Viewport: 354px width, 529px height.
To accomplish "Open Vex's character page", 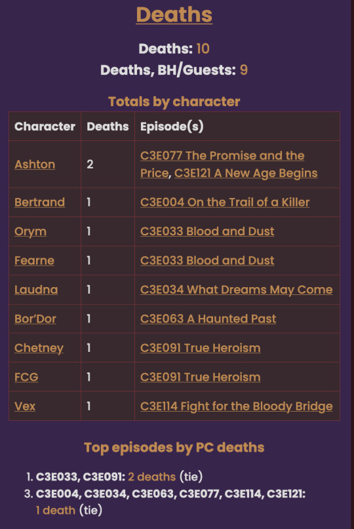I will tap(25, 406).
